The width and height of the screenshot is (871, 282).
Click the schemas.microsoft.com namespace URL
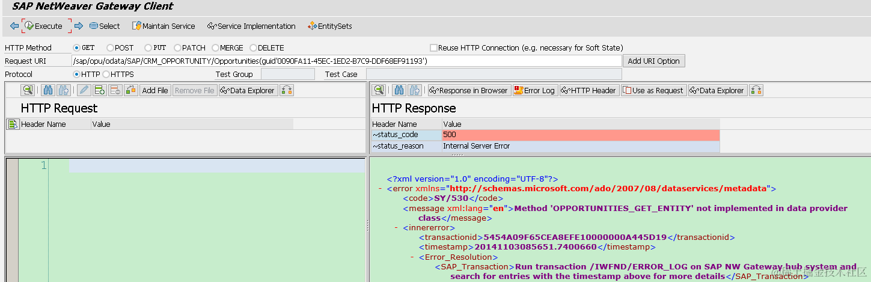[x=610, y=188]
